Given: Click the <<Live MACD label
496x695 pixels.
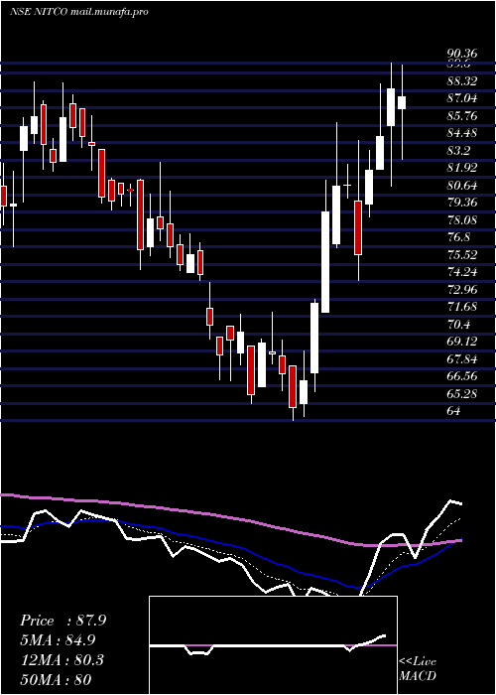Looking at the screenshot, I should (x=418, y=669).
